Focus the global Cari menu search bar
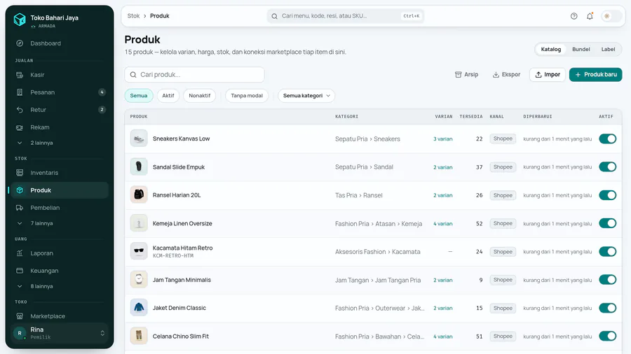This screenshot has width=631, height=354. point(345,16)
